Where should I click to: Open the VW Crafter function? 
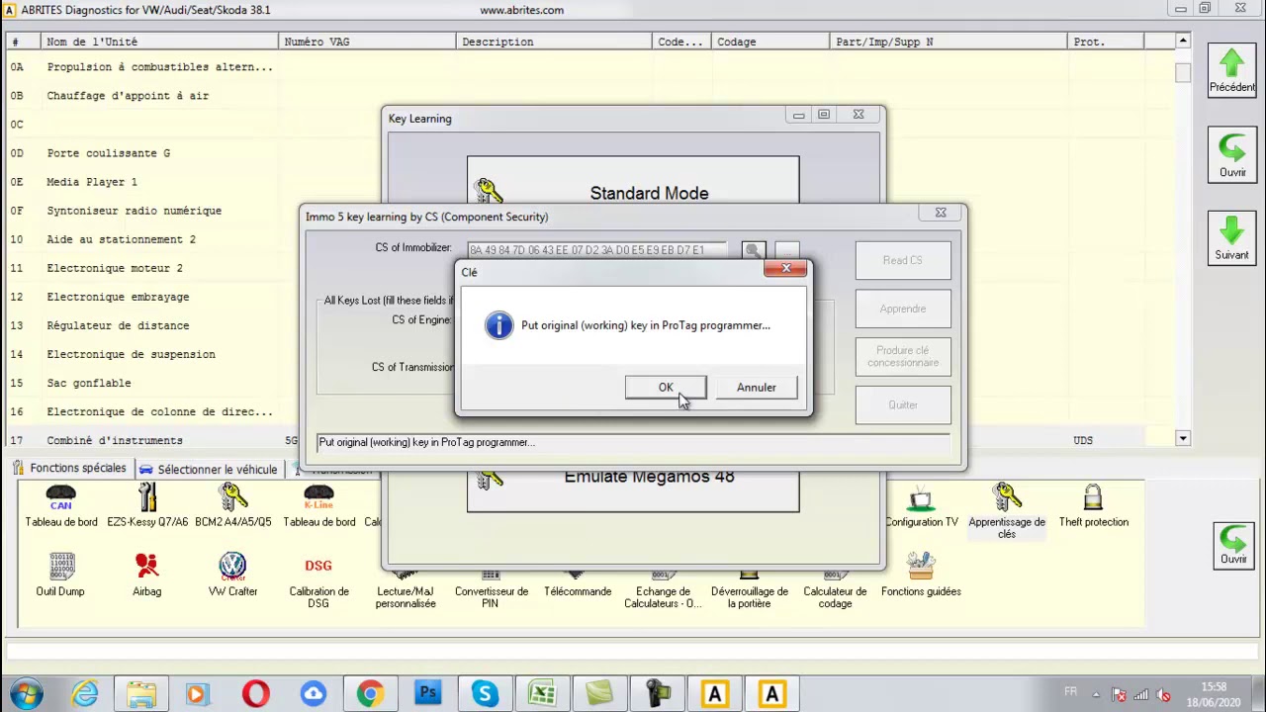tap(232, 576)
